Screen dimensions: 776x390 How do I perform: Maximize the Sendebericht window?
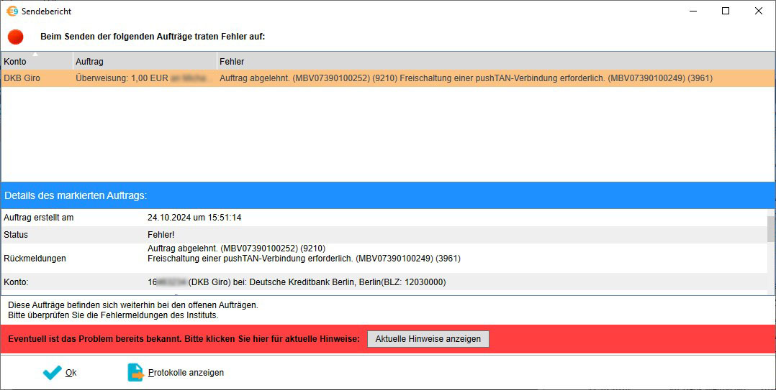point(726,11)
